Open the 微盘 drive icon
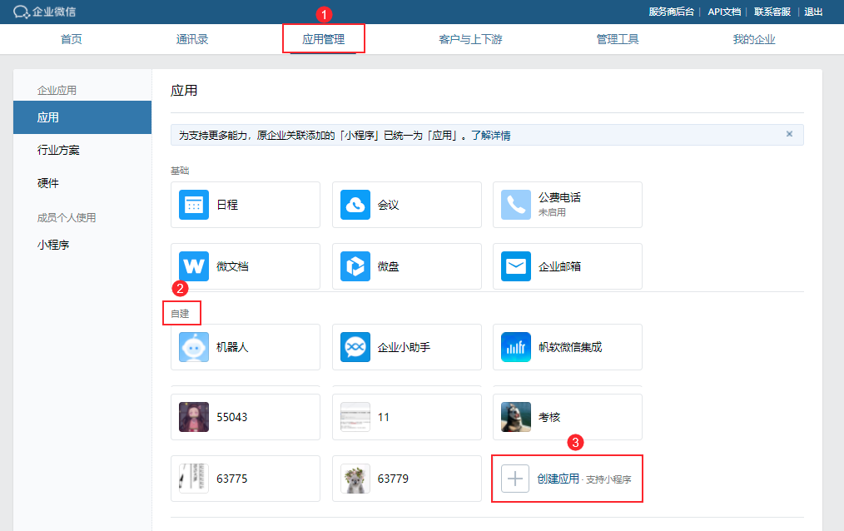The width and height of the screenshot is (844, 531). [x=355, y=266]
